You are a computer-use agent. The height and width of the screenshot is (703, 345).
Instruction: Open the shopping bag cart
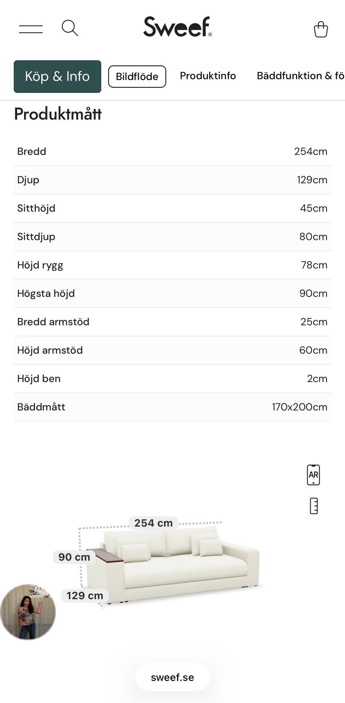click(321, 29)
